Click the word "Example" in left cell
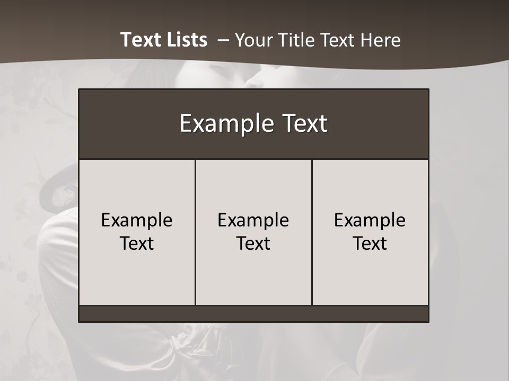 (137, 221)
